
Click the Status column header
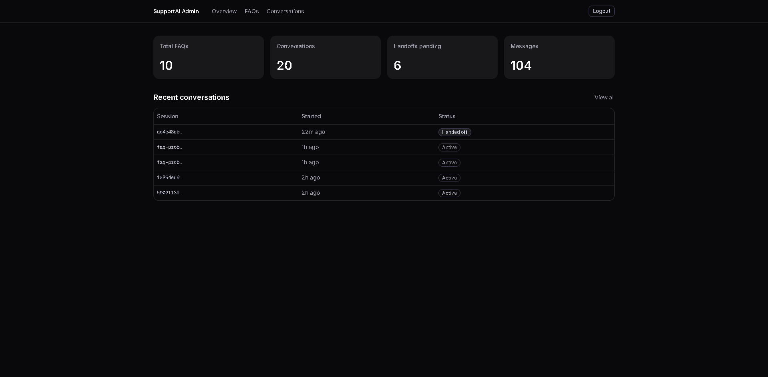[x=447, y=116]
